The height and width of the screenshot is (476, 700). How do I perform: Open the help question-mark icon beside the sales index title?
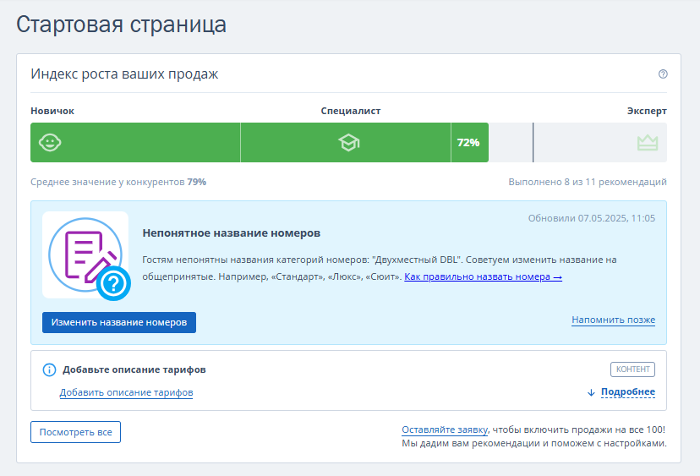[x=663, y=74]
